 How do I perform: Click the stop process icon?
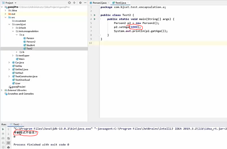tap(3, 134)
